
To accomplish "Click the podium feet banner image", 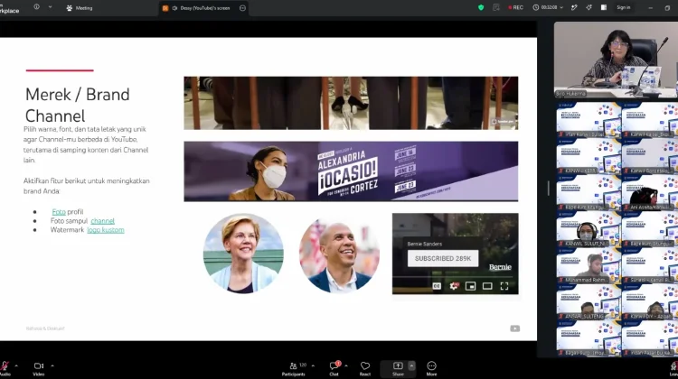I will 351,103.
